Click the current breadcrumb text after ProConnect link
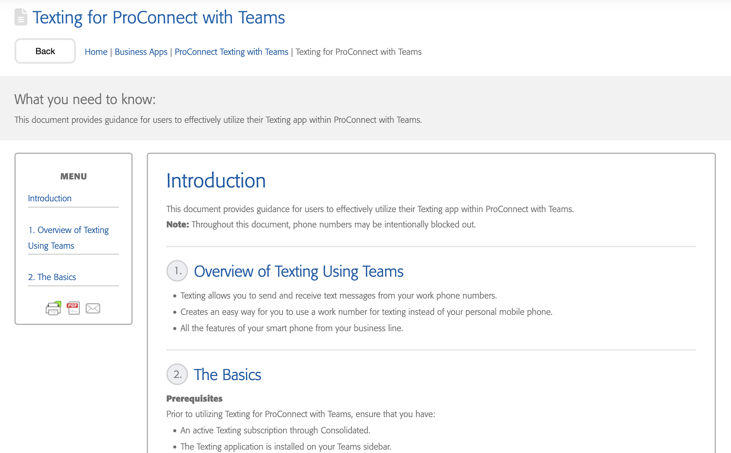 point(359,52)
